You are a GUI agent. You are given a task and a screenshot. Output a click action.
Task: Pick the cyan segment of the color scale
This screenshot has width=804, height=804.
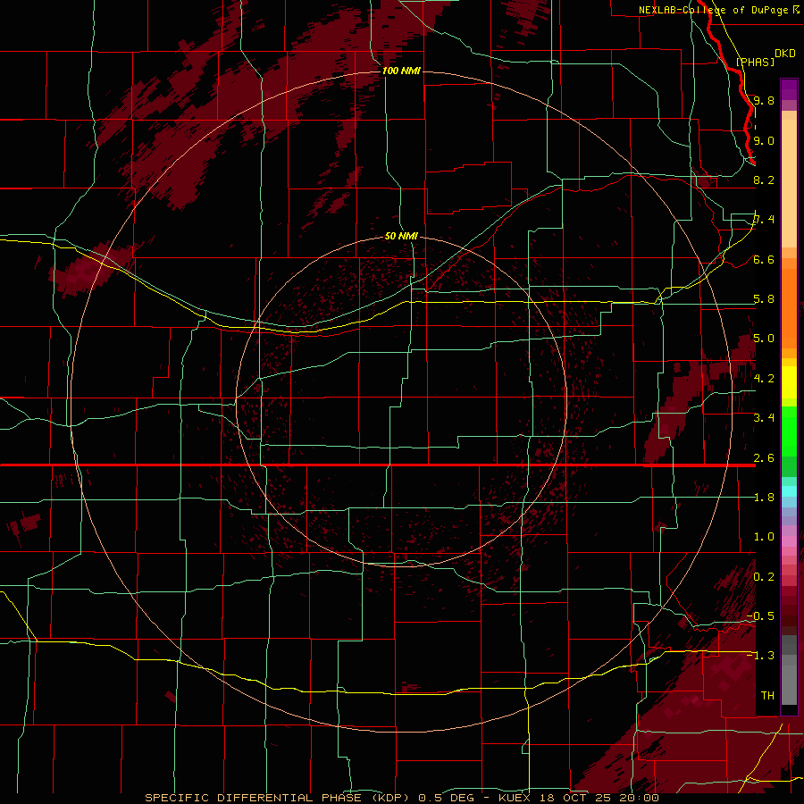point(789,491)
